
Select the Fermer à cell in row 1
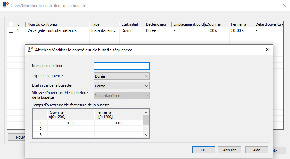pyautogui.click(x=118, y=123)
